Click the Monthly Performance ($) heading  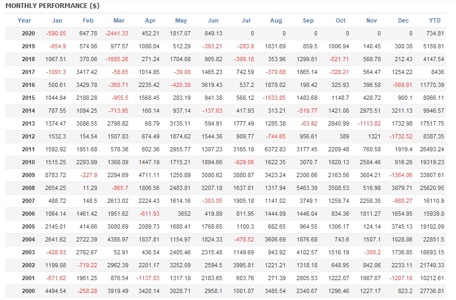(52, 6)
